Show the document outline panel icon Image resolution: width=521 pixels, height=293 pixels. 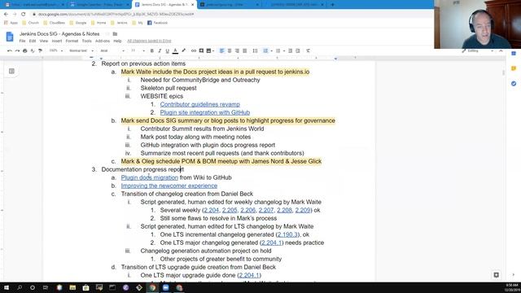pyautogui.click(x=11, y=71)
